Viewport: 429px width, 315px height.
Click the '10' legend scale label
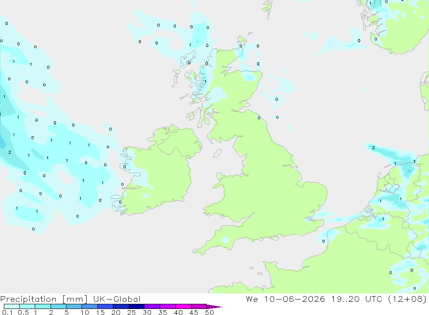(x=85, y=312)
